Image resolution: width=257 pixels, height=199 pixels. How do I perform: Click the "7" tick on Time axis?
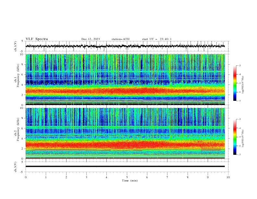coord(167,177)
